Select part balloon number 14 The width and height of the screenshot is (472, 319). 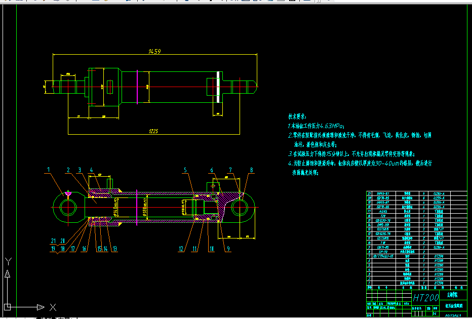coord(106,249)
